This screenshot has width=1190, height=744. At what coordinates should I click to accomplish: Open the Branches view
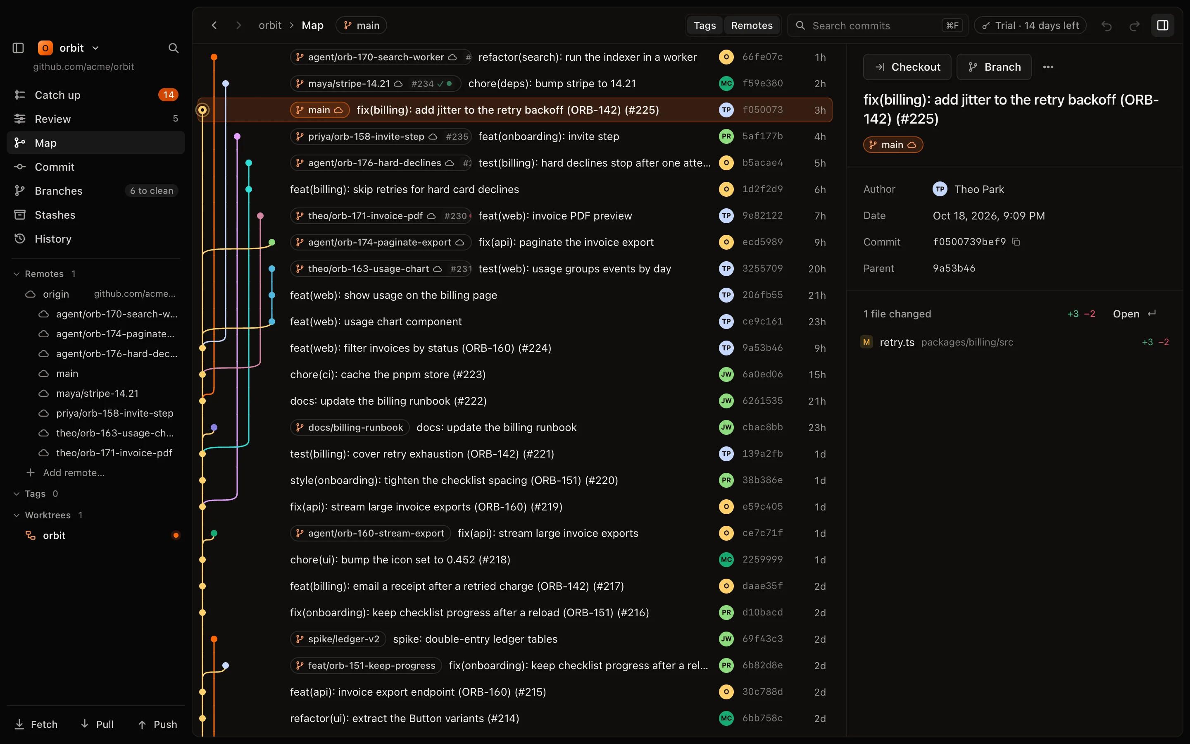(96, 191)
